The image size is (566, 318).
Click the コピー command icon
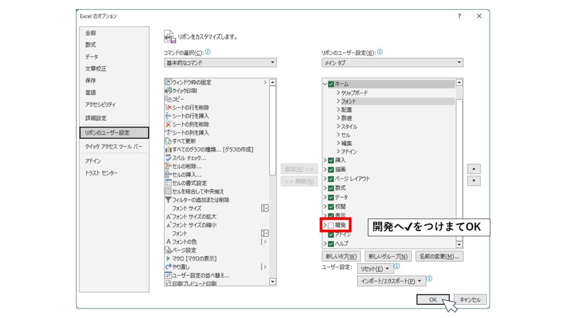tap(169, 99)
